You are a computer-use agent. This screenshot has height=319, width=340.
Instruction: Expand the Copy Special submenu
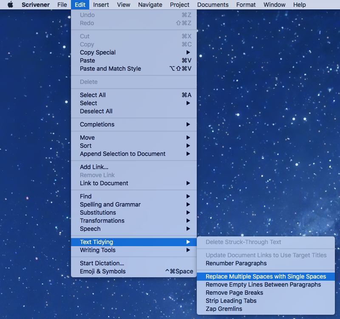click(134, 52)
